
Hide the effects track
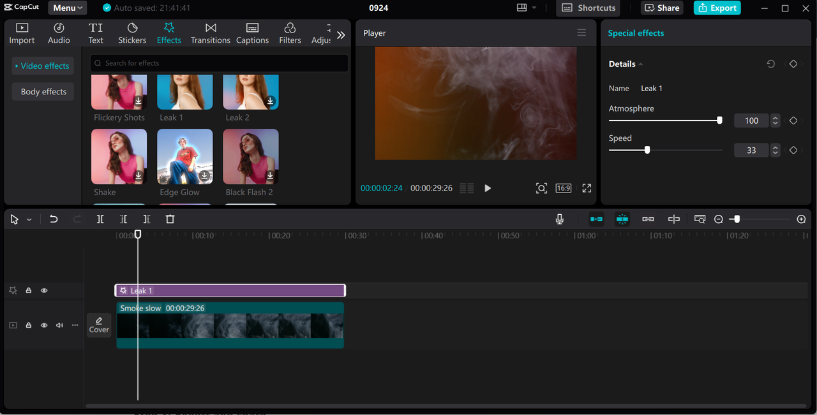pos(44,291)
